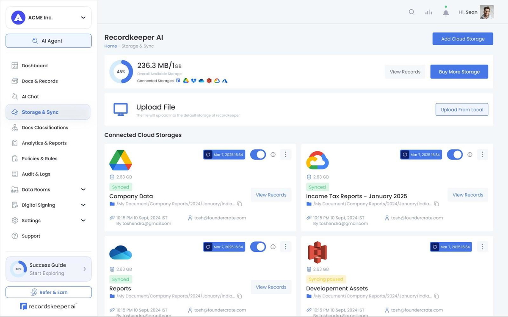This screenshot has width=508, height=317.
Task: Open the notifications bell icon
Action: pyautogui.click(x=446, y=12)
